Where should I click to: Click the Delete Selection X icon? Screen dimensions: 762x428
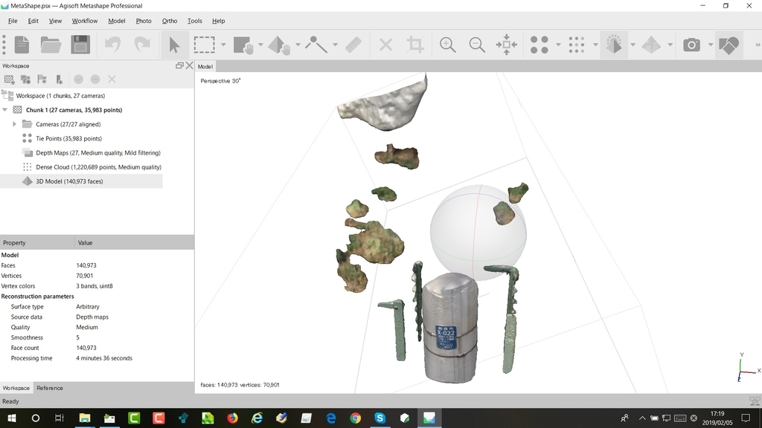tap(386, 45)
